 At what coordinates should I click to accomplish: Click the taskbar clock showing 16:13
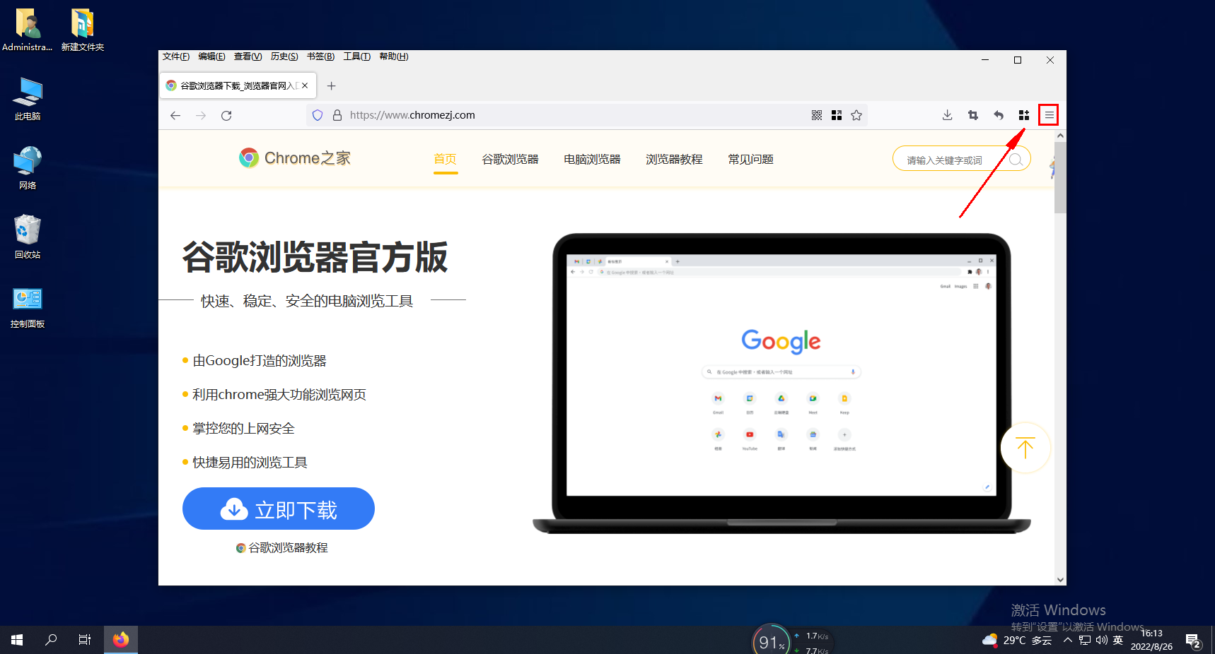(x=1151, y=640)
